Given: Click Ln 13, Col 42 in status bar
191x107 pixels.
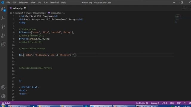Looking at the screenshot, I should 142,103.
